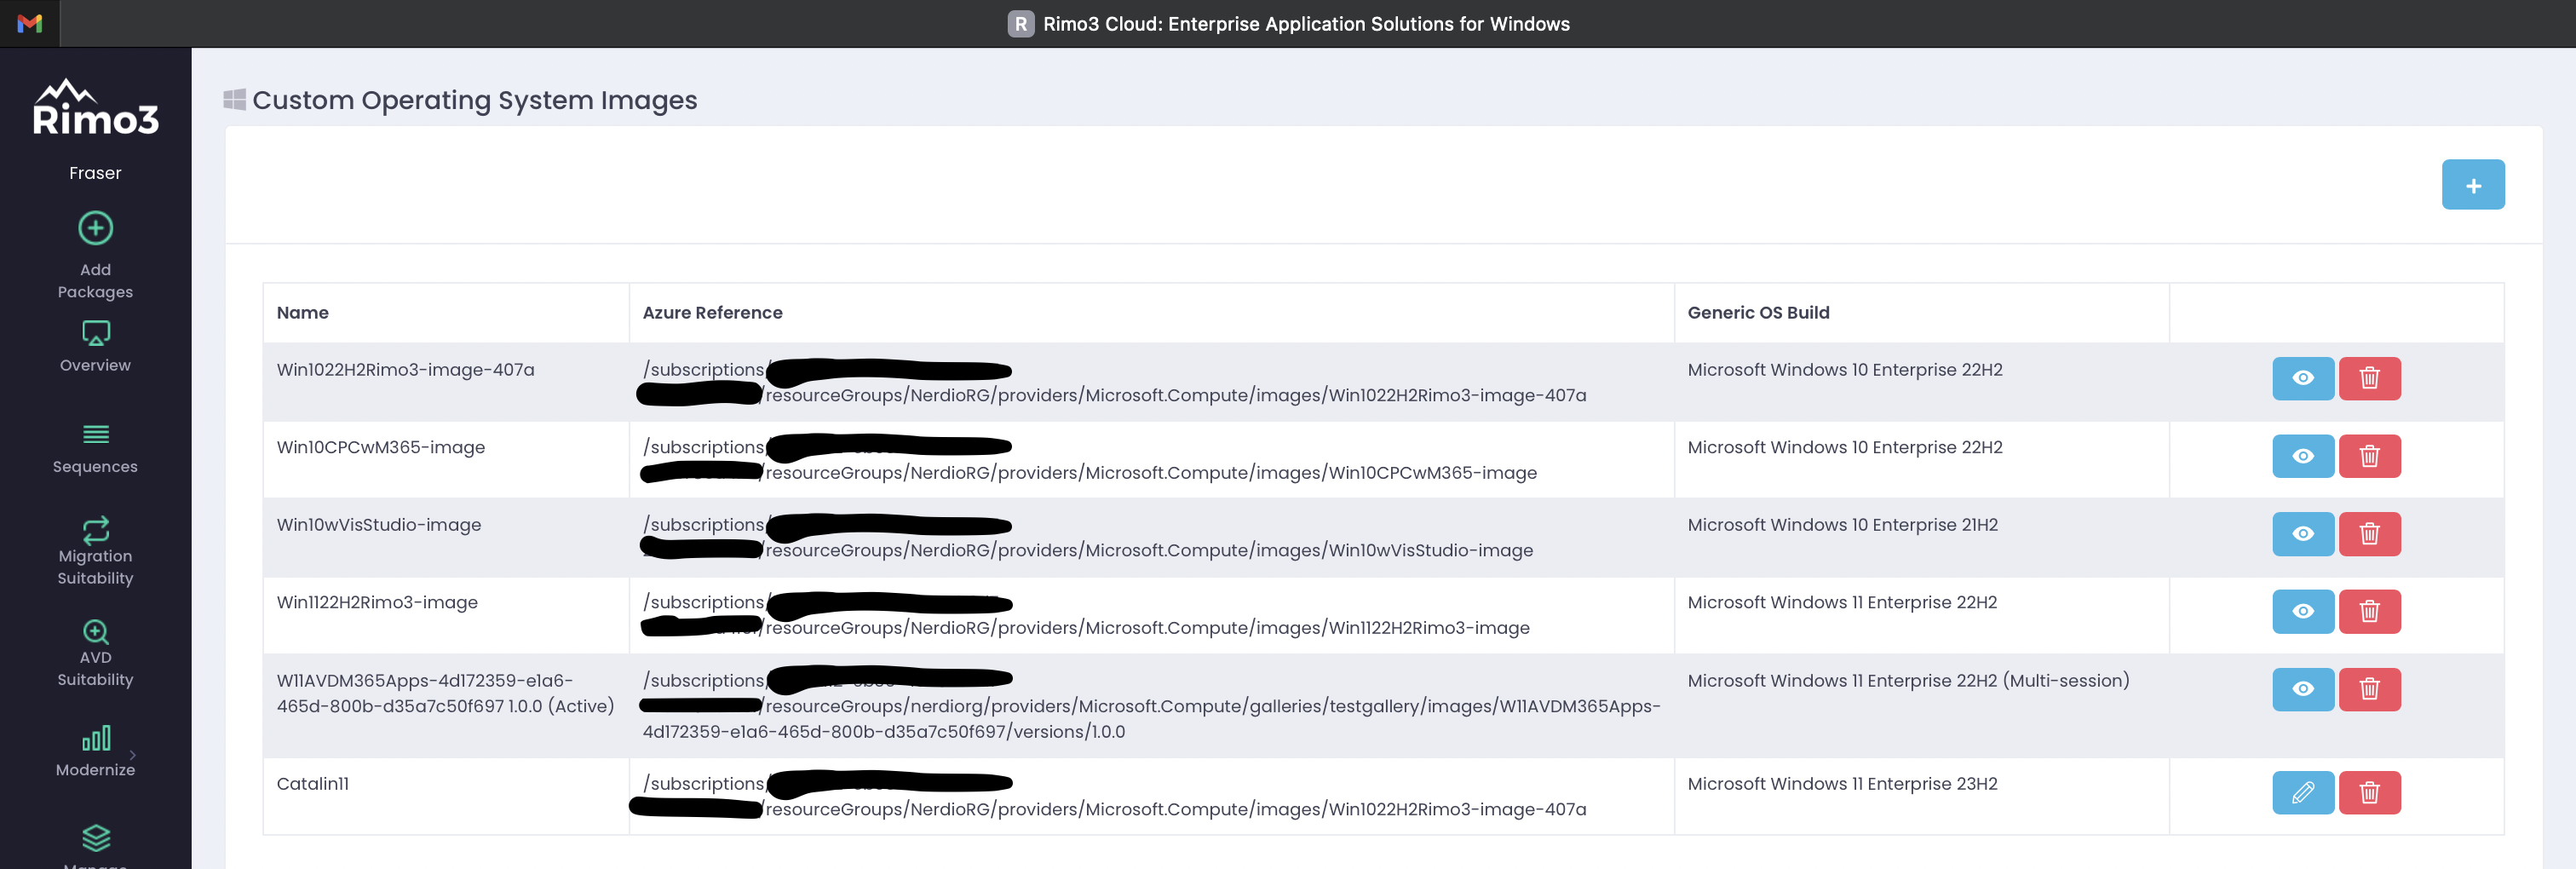
Task: View the Win10CPCwM365-image details
Action: [x=2302, y=456]
